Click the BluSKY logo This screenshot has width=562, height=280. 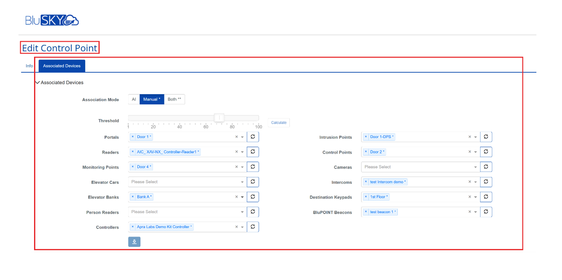[x=52, y=20]
